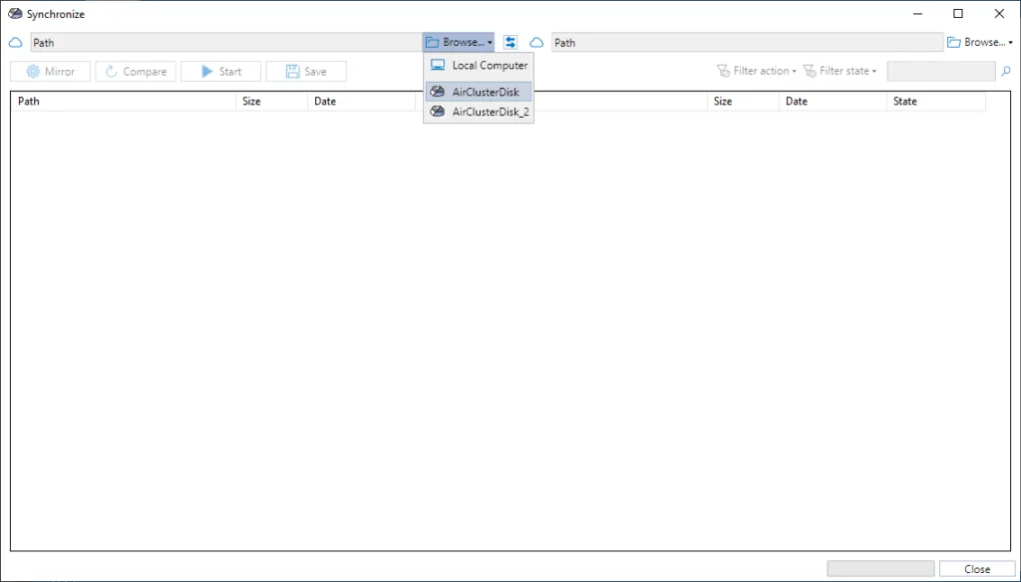Open the right Browse... dropdown
1021x582 pixels.
click(x=980, y=42)
